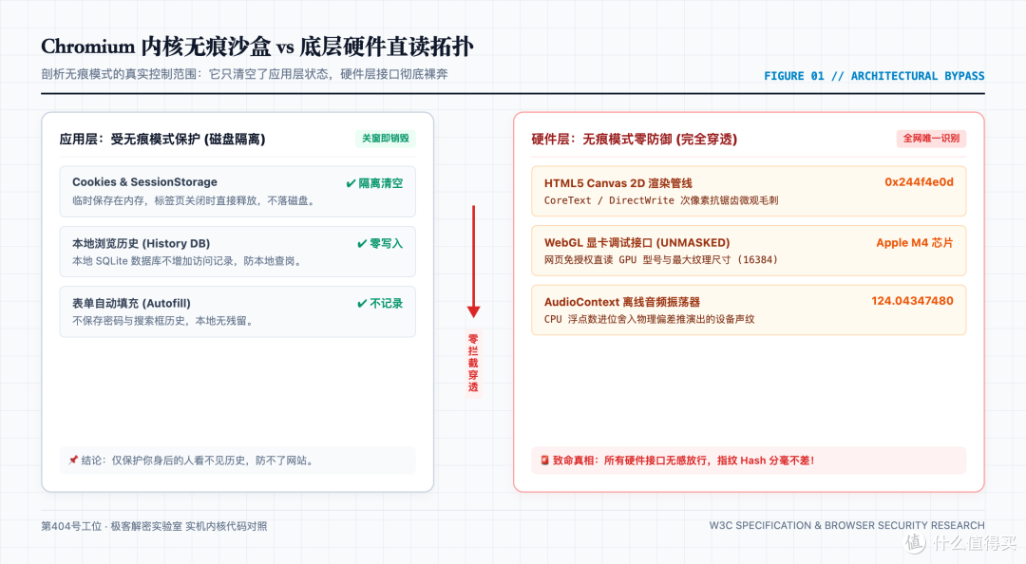Image resolution: width=1026 pixels, height=564 pixels.
Task: Click the 应用层：受无痕模式保护 panel heading
Action: [x=162, y=139]
